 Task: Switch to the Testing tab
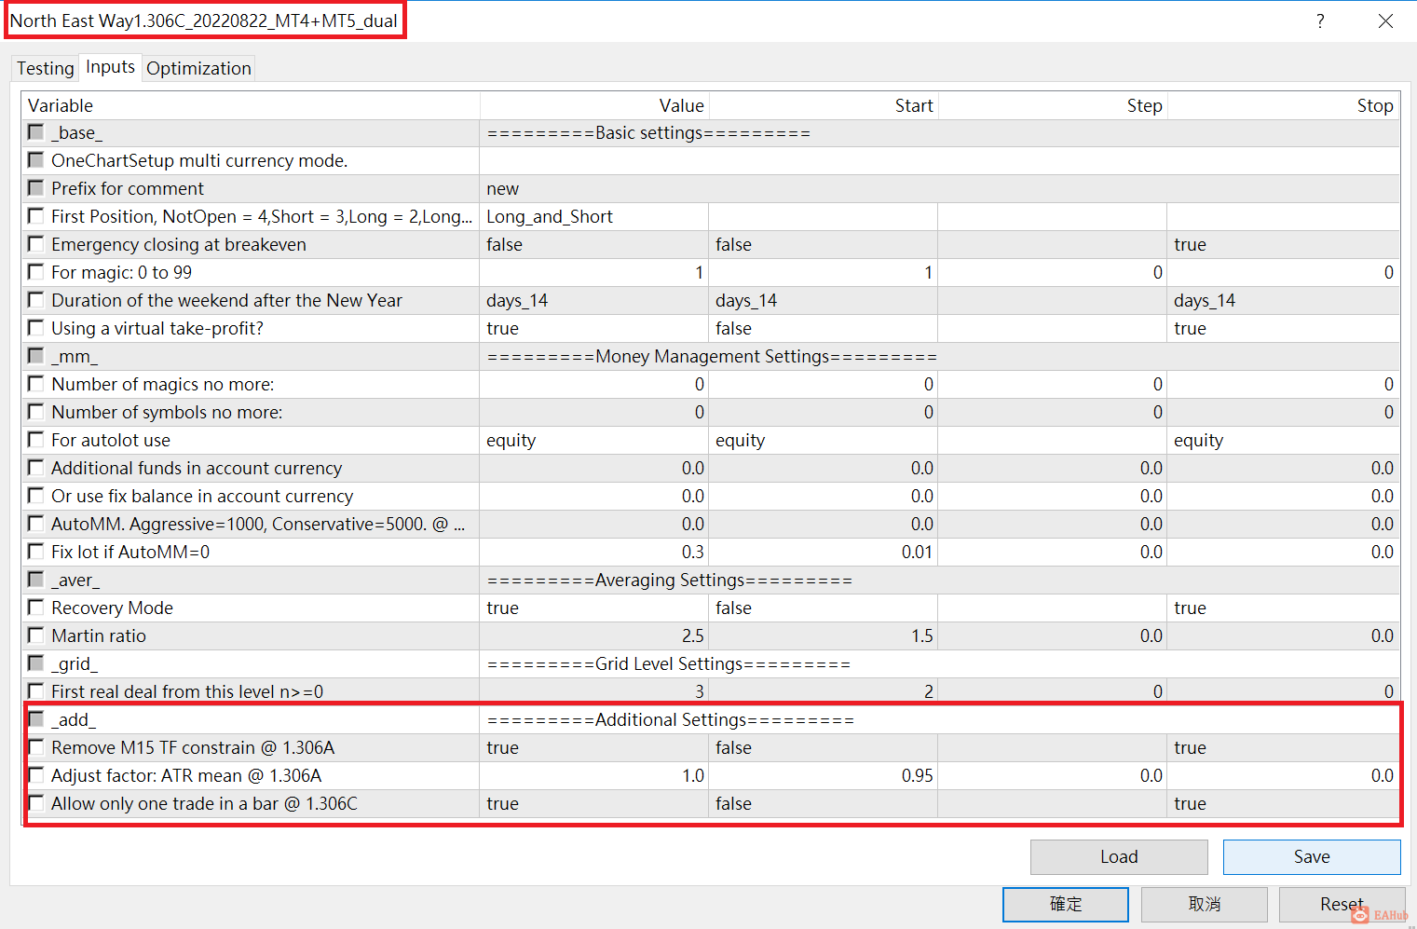(x=45, y=67)
